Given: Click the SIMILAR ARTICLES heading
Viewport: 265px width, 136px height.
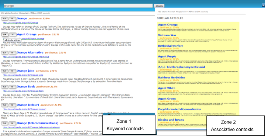Looking at the screenshot, I should point(170,18).
